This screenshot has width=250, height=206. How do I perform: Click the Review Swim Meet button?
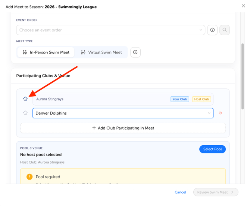[x=216, y=192]
